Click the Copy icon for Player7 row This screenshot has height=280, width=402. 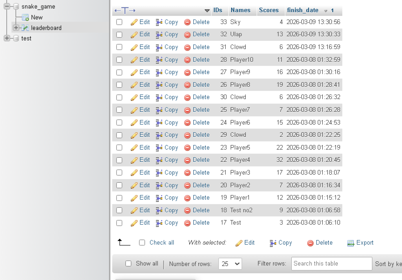click(159, 110)
